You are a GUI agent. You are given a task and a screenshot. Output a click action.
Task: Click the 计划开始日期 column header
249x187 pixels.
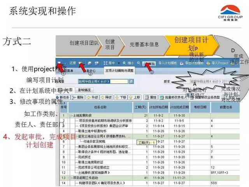(159, 108)
